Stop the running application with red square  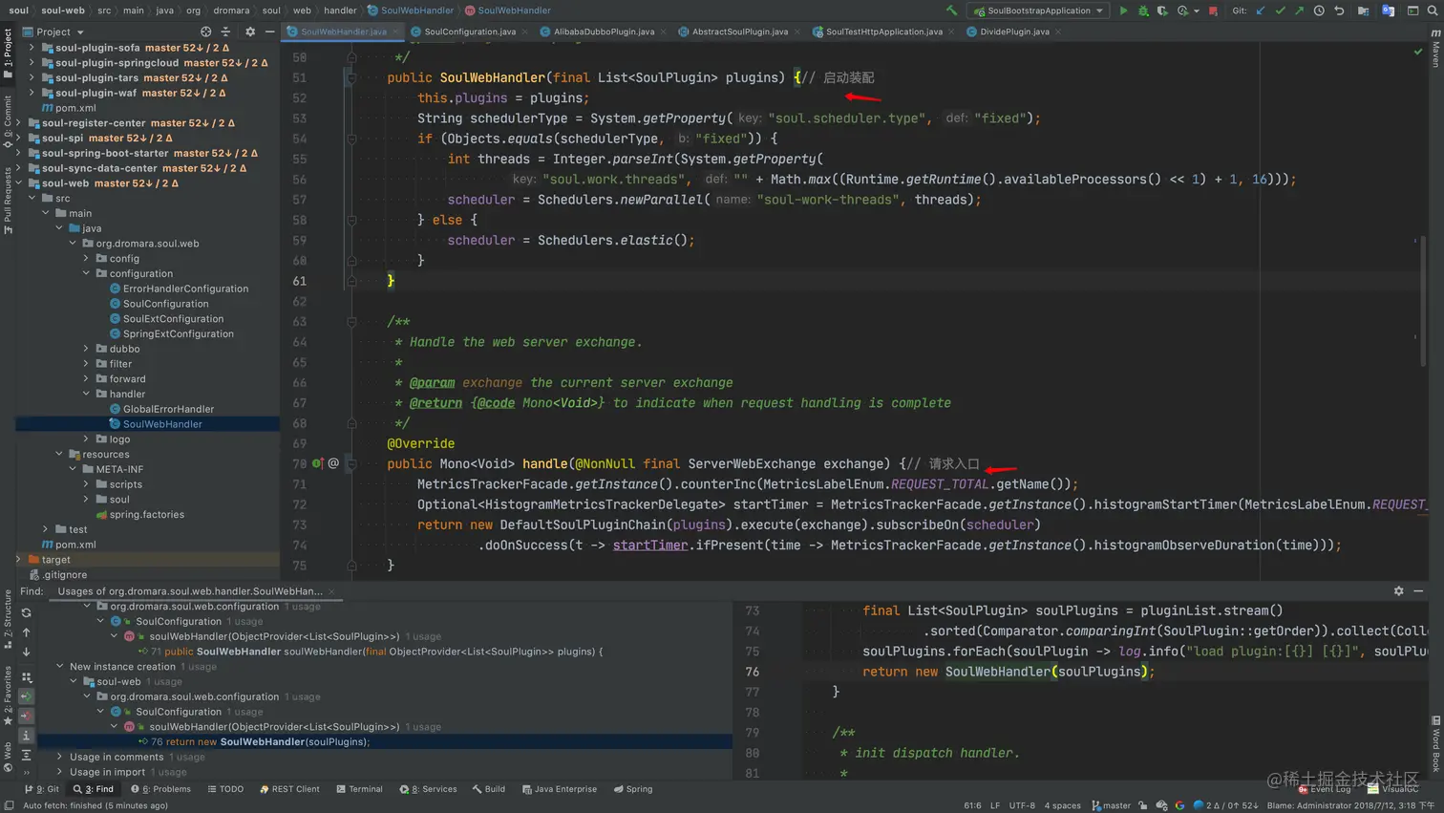(x=1213, y=11)
